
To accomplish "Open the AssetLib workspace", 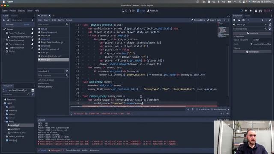I will pos(152,11).
